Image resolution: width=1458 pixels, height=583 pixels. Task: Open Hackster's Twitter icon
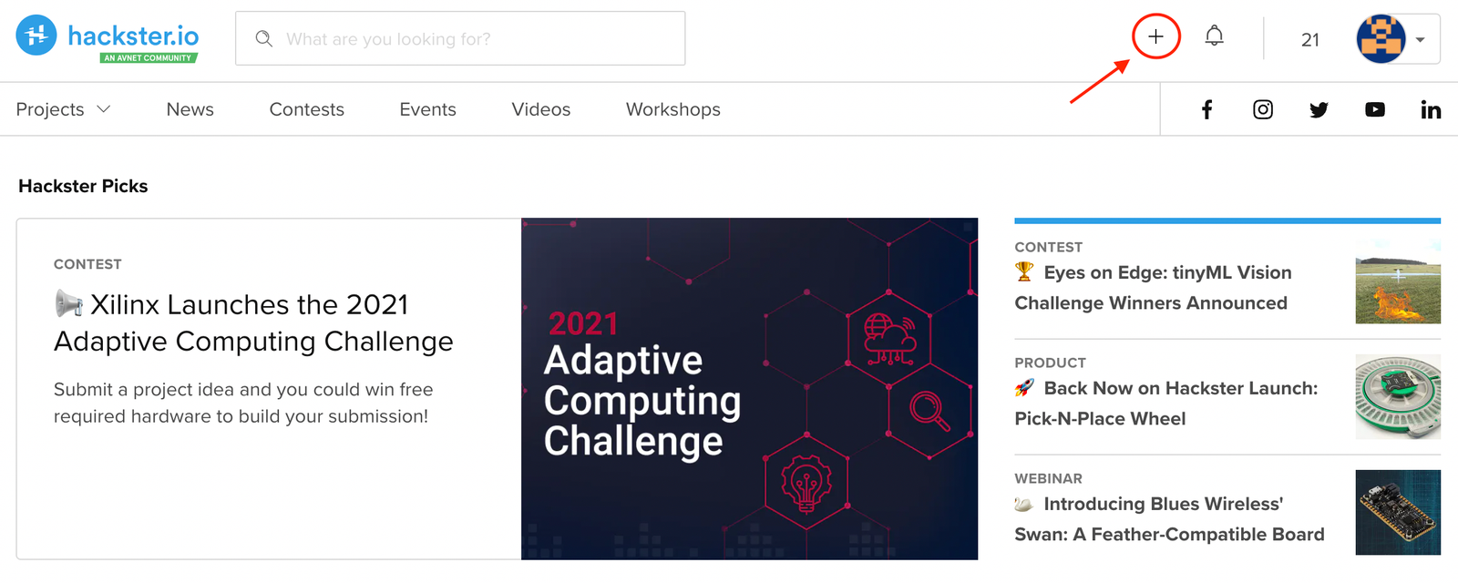pos(1319,109)
